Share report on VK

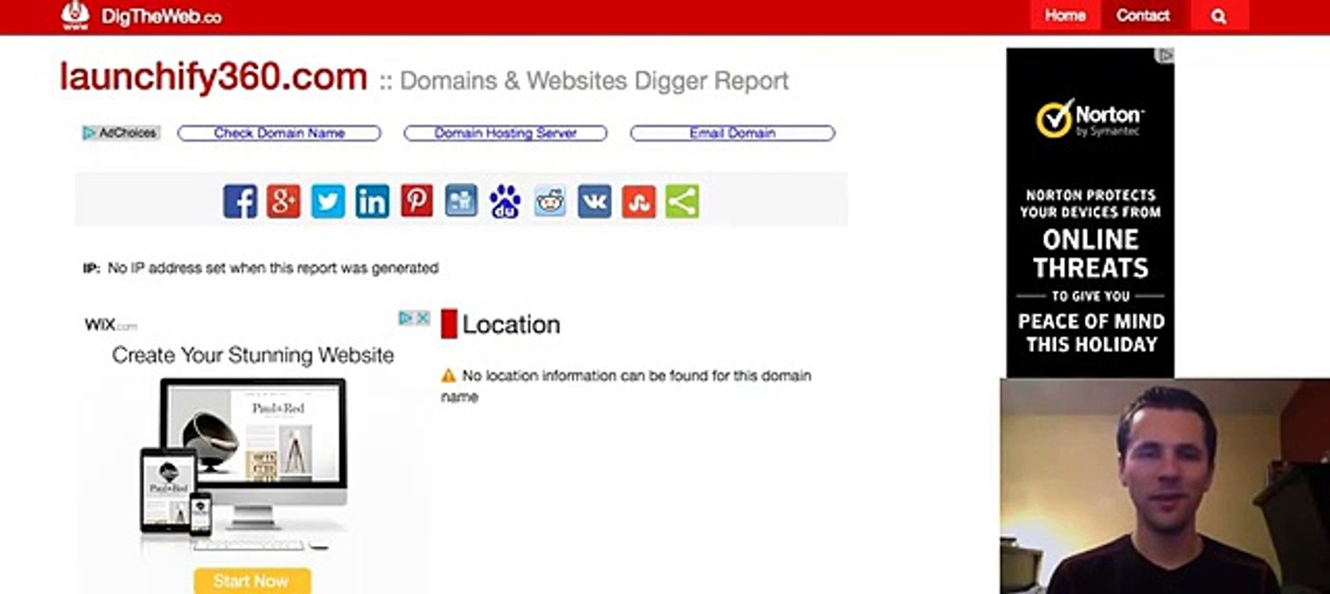[x=594, y=201]
